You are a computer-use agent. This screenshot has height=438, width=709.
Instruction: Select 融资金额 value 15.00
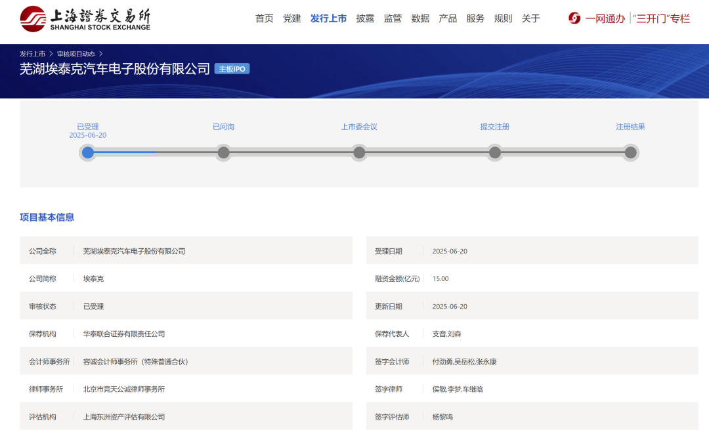(440, 278)
